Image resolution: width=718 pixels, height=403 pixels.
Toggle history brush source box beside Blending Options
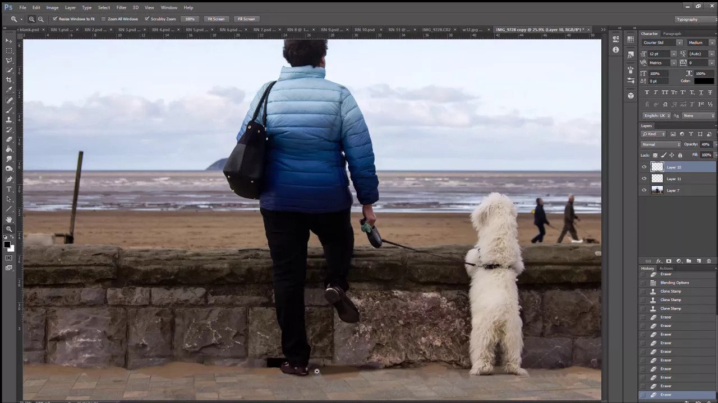tap(643, 283)
